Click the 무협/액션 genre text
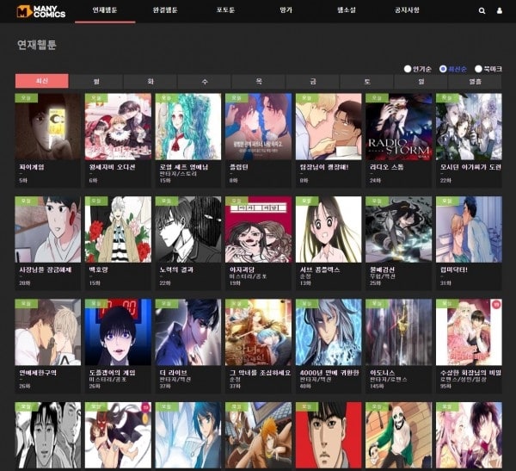516x471 pixels. tap(383, 276)
